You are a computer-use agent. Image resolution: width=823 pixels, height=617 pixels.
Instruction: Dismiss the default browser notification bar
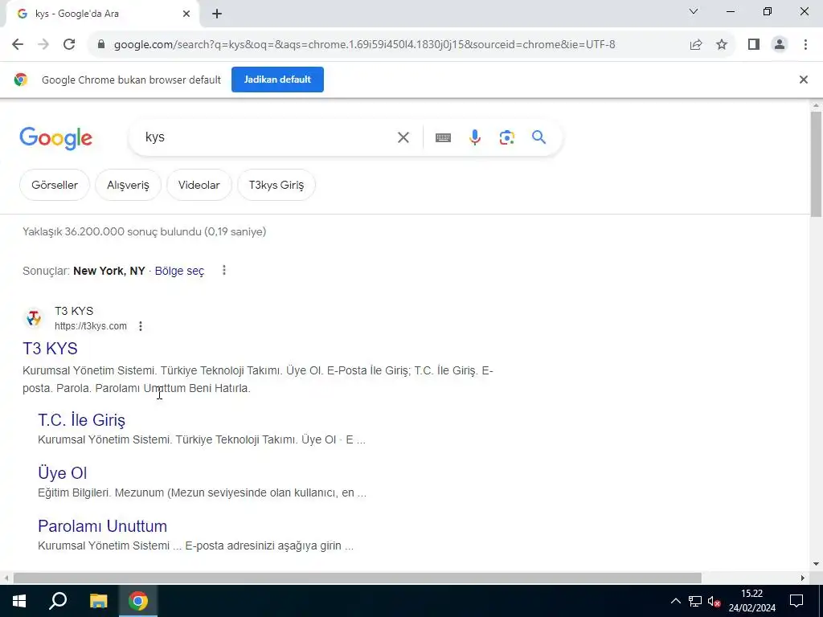[x=803, y=80]
